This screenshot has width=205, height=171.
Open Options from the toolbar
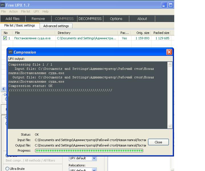coord(116,19)
